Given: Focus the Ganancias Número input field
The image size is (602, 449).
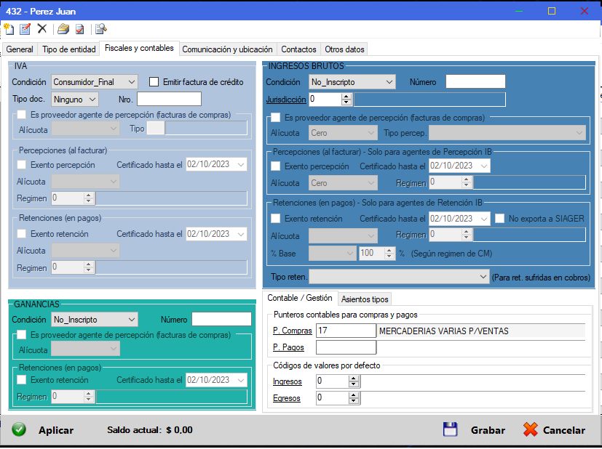Looking at the screenshot, I should 221,319.
